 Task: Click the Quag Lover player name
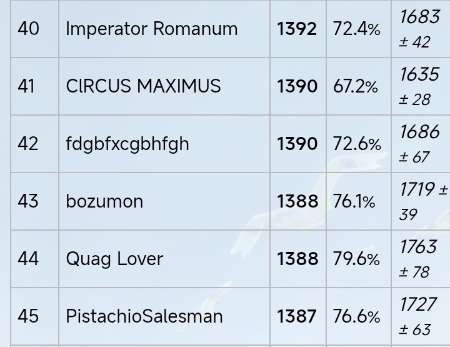point(114,259)
